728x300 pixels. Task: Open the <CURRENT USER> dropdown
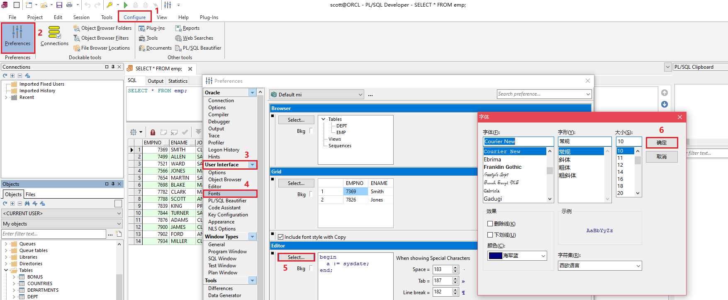[62, 214]
